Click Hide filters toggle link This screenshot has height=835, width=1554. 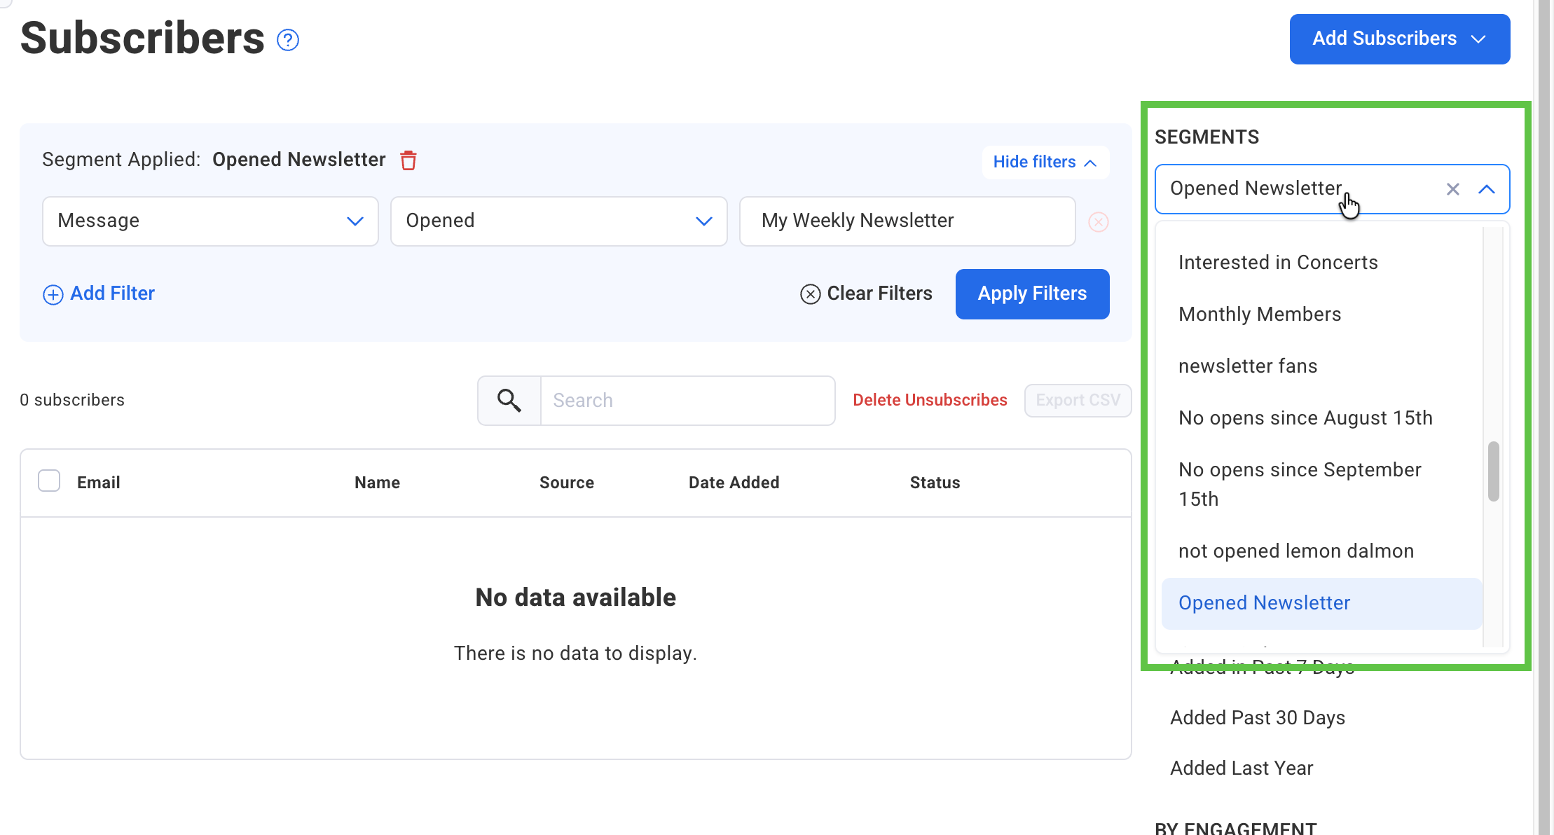(x=1045, y=163)
